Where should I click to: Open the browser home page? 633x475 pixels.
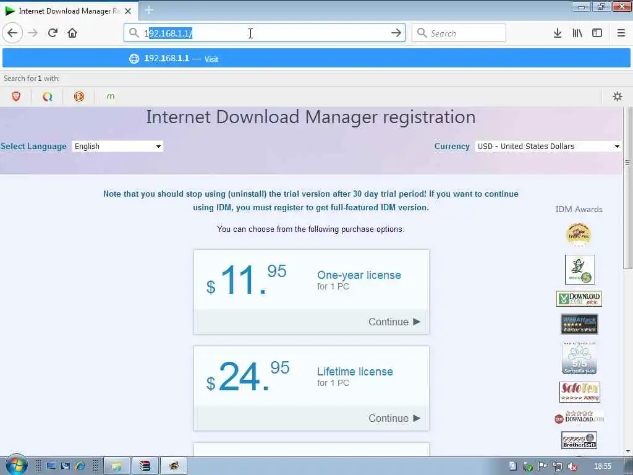[x=72, y=33]
